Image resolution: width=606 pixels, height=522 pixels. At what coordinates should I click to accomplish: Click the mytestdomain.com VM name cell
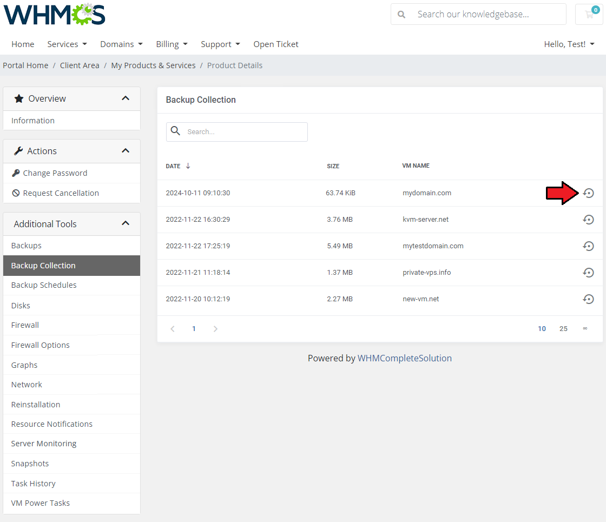pos(433,246)
